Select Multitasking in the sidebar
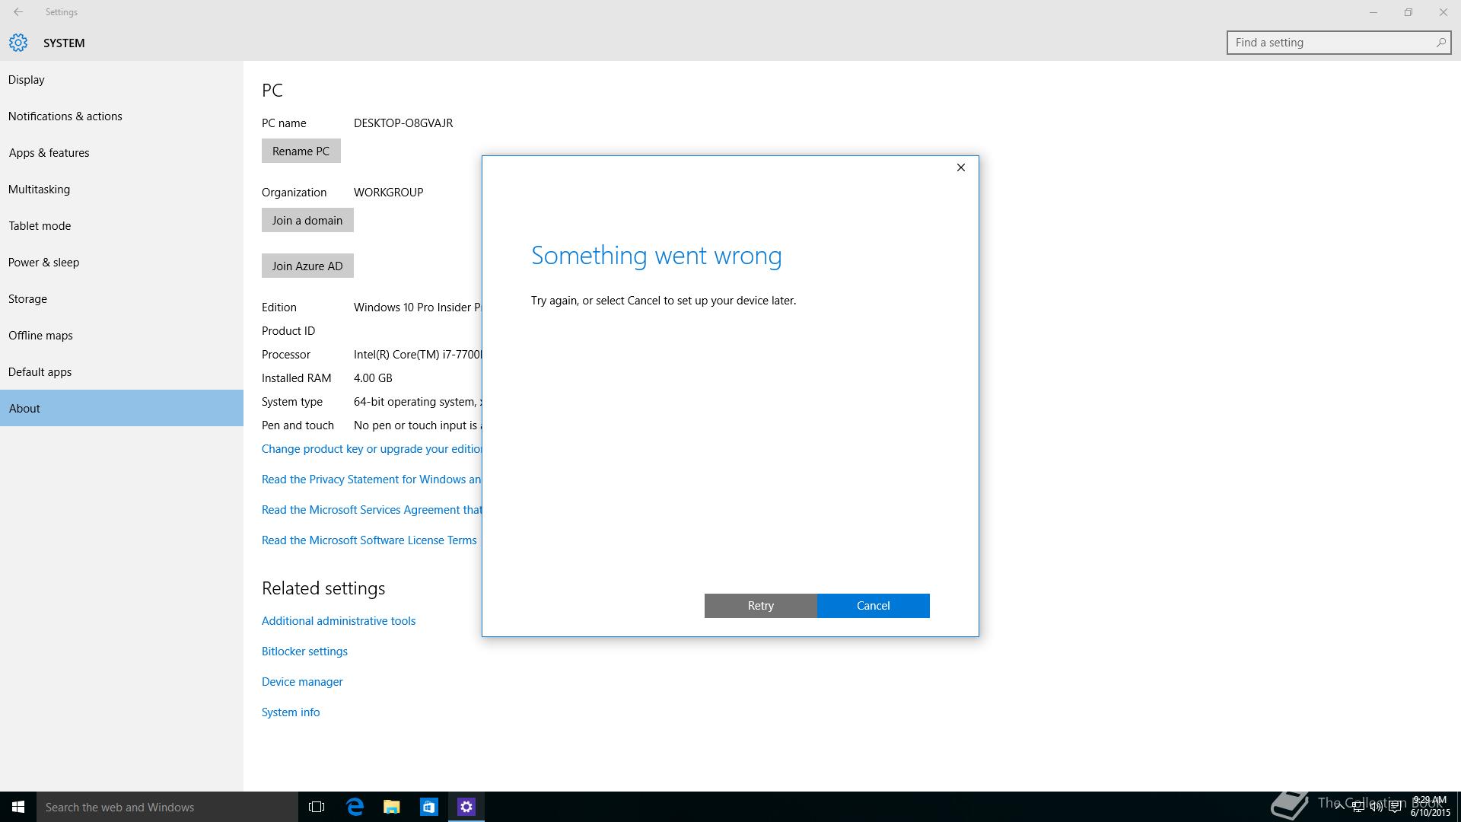Viewport: 1461px width, 822px height. point(122,190)
